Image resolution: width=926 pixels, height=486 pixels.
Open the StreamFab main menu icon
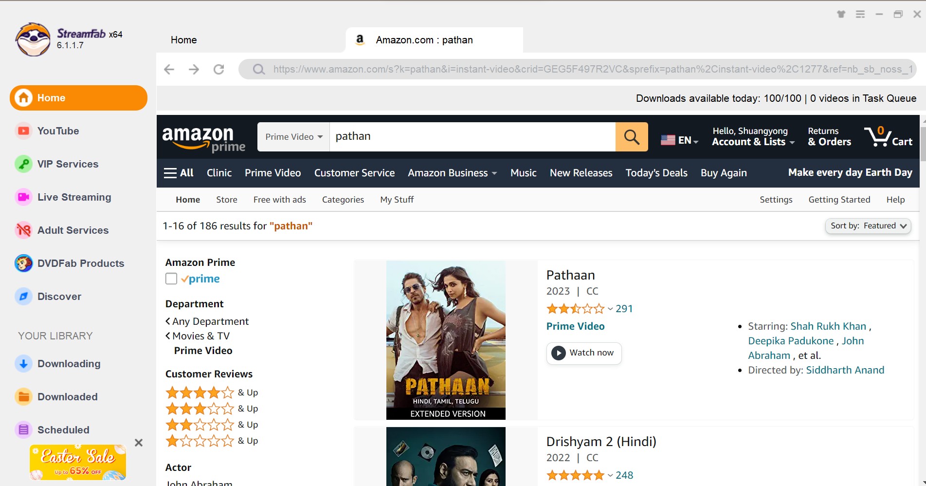click(x=860, y=14)
